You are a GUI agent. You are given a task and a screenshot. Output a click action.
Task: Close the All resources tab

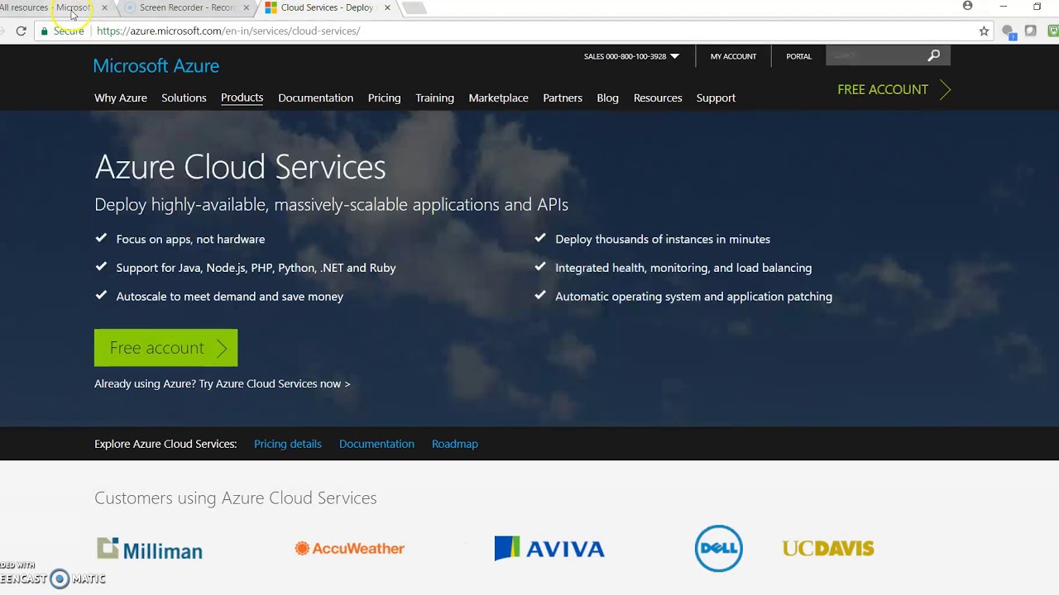(x=104, y=7)
